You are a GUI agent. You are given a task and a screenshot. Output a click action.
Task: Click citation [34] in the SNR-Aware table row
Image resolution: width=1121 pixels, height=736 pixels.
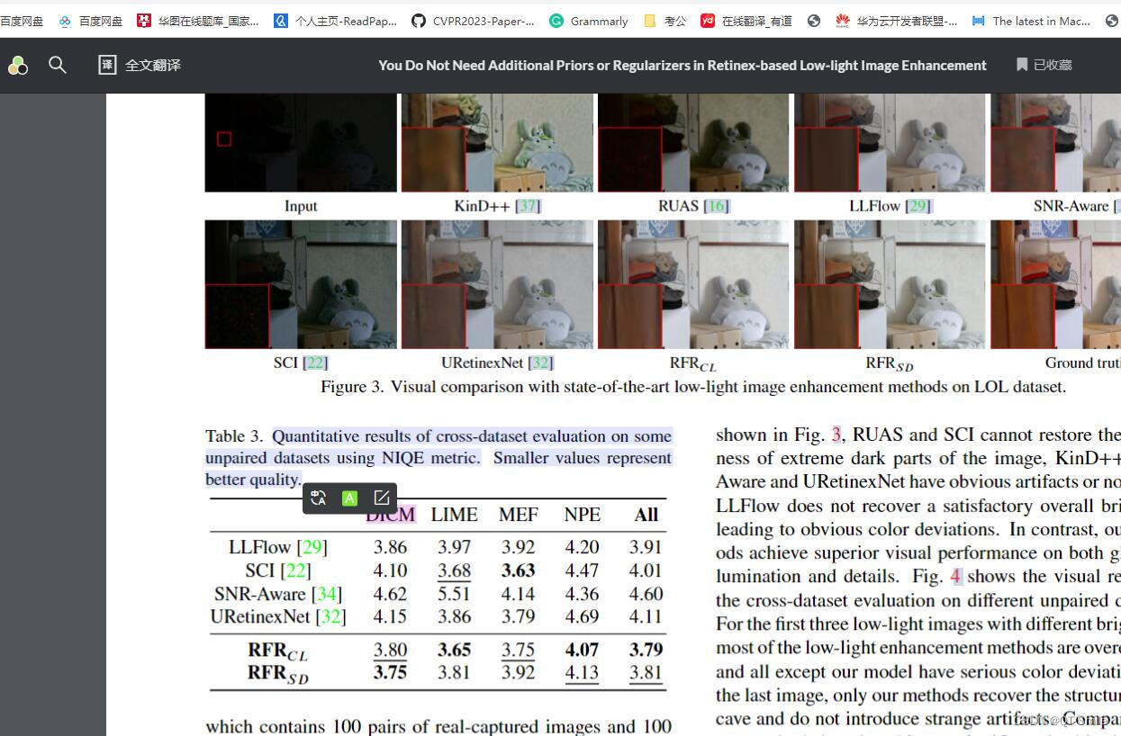pyautogui.click(x=327, y=594)
